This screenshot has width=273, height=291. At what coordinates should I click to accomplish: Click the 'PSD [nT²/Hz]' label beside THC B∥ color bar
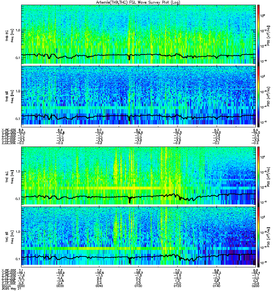pos(268,237)
